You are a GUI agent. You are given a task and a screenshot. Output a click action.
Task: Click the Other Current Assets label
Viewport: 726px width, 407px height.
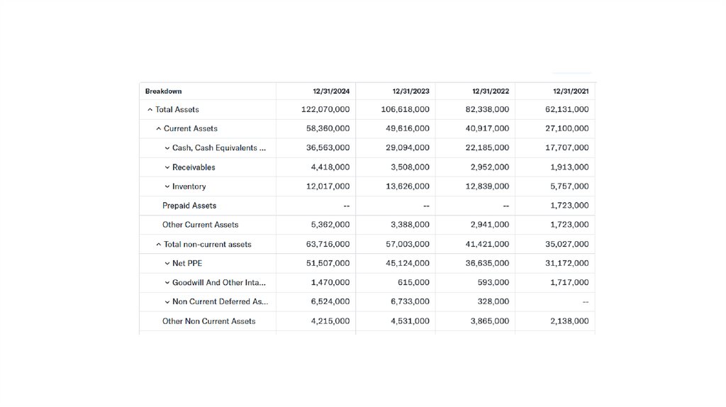(200, 225)
